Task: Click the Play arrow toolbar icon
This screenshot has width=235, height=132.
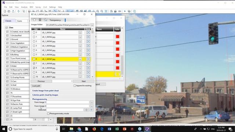Action: click(125, 11)
